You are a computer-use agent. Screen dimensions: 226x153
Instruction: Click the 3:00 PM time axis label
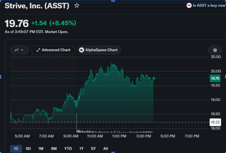pos(144,136)
